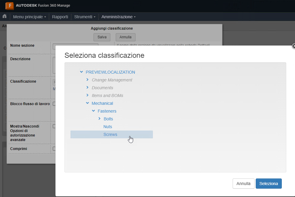The image size is (295, 197).
Task: Close the Seleziona classificazione dialog with the X
Action: (294, 46)
